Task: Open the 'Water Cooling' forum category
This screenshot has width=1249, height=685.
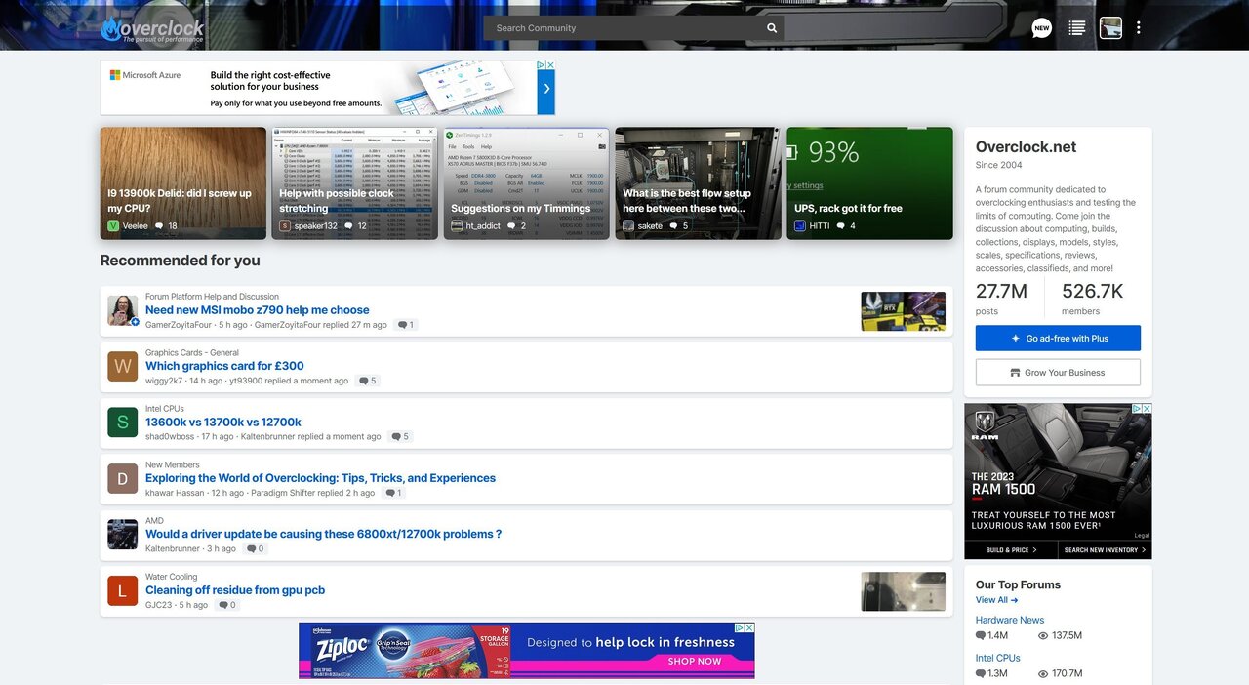Action: click(x=172, y=577)
